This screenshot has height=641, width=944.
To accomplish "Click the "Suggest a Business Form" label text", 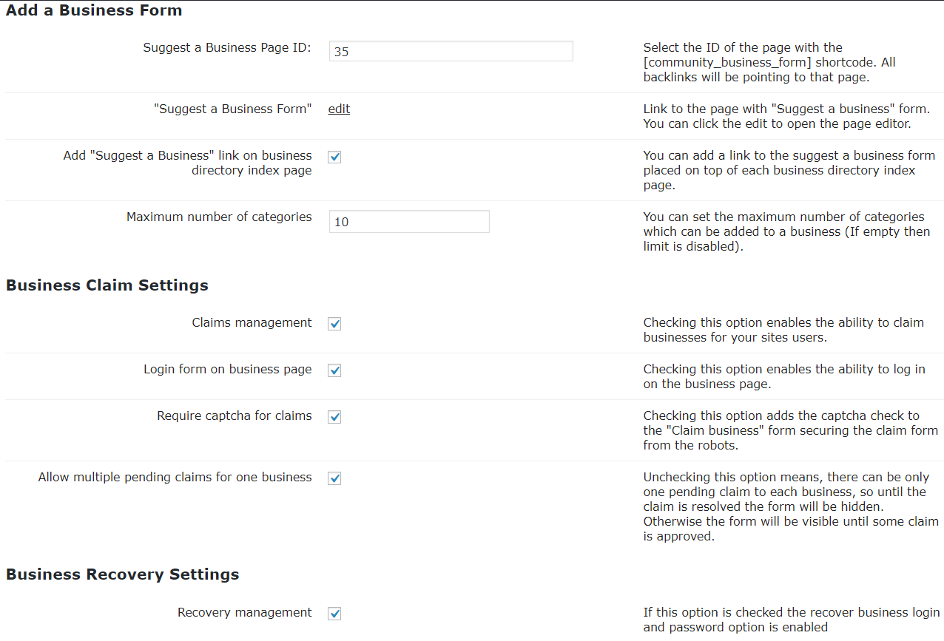I will tap(232, 109).
